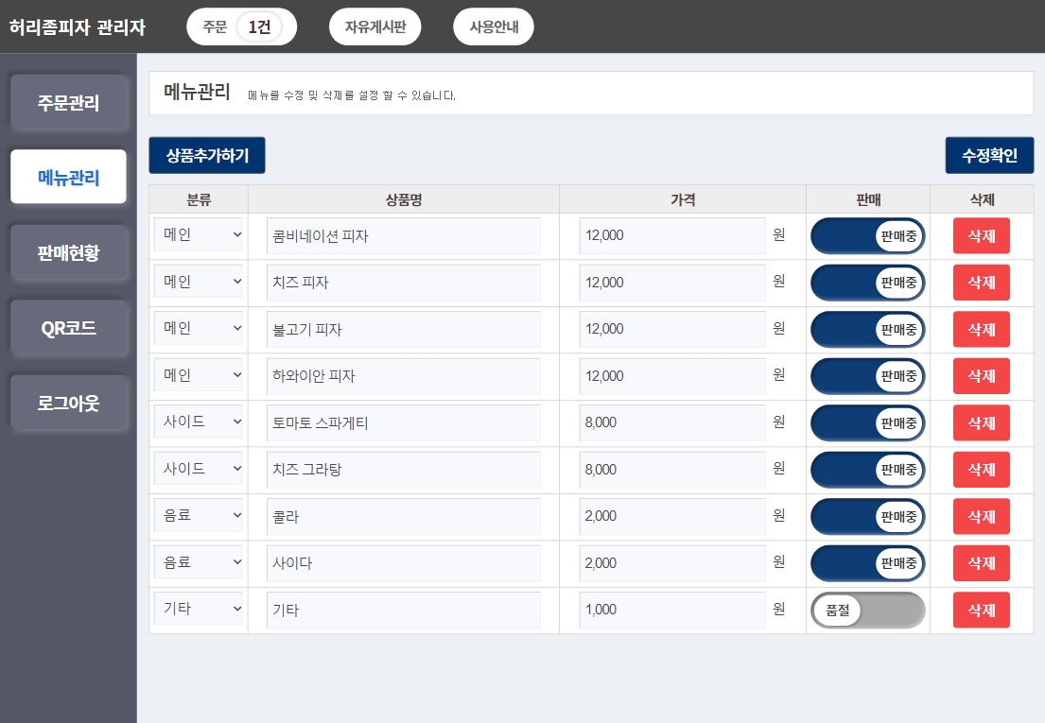
Task: Click 수정확인 to confirm edits
Action: point(989,155)
